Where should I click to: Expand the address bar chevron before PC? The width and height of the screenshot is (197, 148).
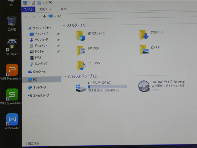tap(55, 16)
